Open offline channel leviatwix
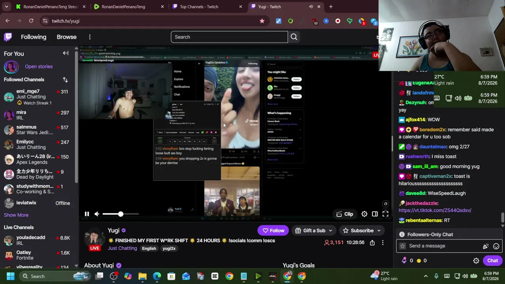 [x=38, y=203]
